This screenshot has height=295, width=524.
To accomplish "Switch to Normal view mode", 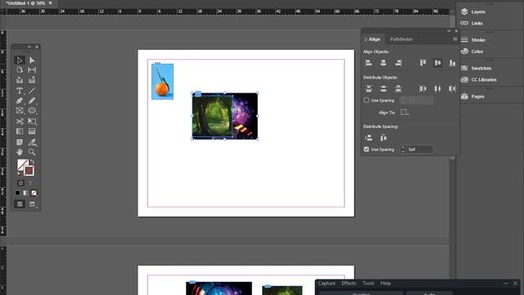I will tap(20, 204).
